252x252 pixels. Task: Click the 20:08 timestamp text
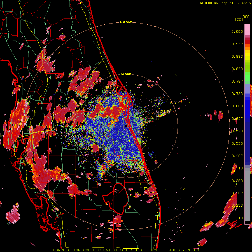point(193,250)
